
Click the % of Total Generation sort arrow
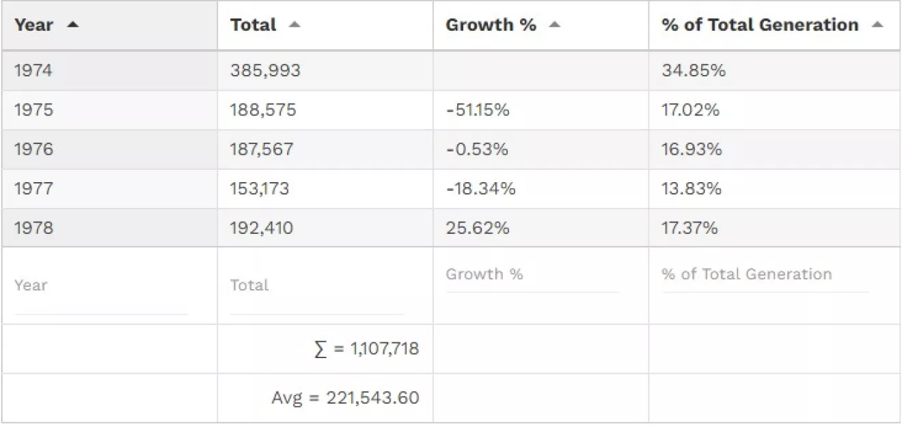click(877, 25)
